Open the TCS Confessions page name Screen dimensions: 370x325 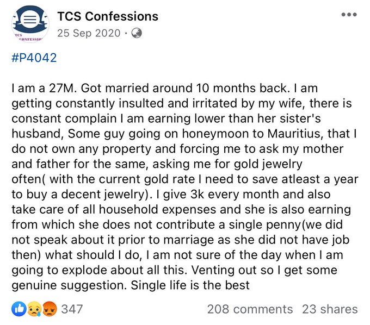pyautogui.click(x=108, y=16)
